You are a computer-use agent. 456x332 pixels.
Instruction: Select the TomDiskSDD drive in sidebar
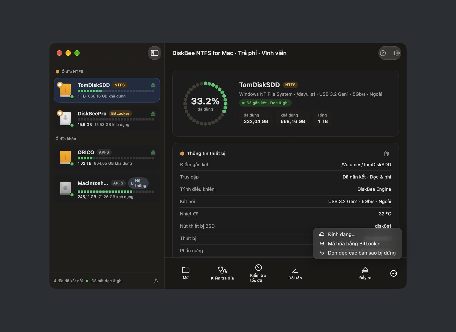tap(107, 90)
